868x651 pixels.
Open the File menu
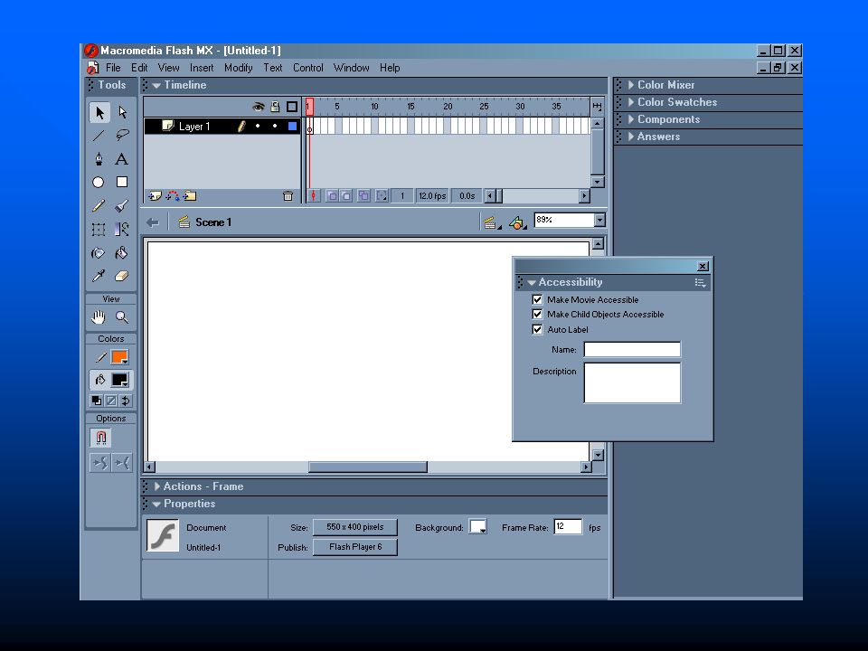[x=113, y=68]
